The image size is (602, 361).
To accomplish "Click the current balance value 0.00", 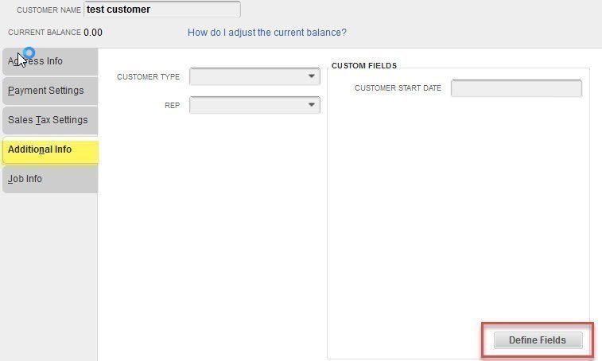I will point(93,33).
